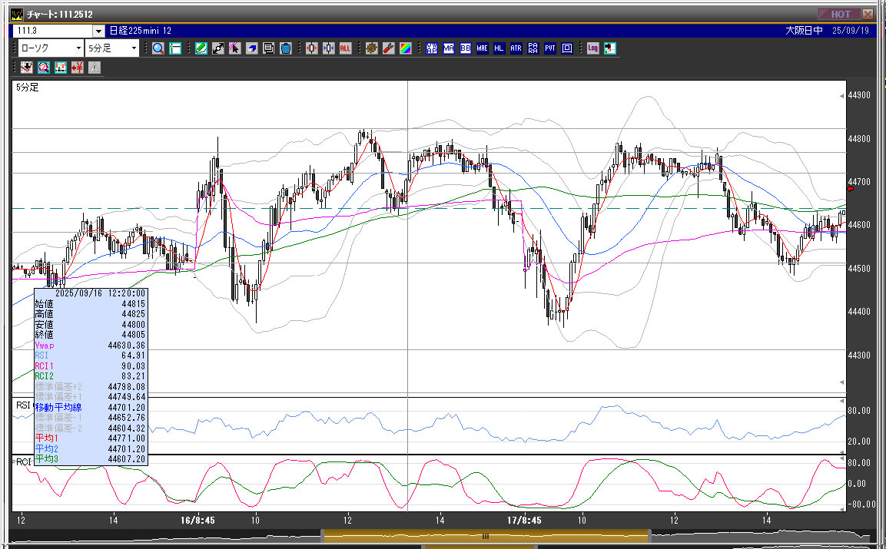Toggle the ATR indicator
This screenshot has height=549, width=886.
point(516,48)
